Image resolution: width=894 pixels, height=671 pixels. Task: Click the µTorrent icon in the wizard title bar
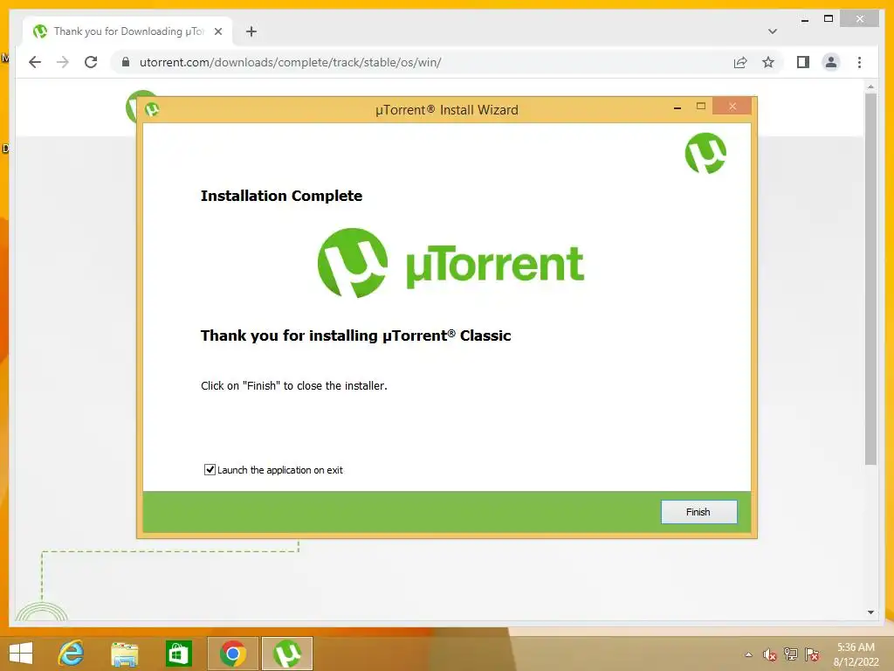click(152, 109)
